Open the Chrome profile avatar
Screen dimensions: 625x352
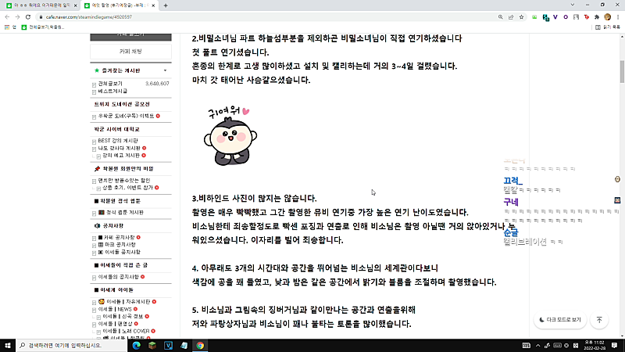coord(608,17)
